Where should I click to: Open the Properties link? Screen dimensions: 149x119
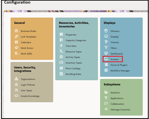click(71, 35)
